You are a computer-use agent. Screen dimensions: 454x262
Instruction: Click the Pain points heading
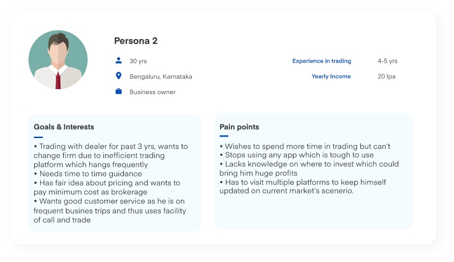point(239,127)
